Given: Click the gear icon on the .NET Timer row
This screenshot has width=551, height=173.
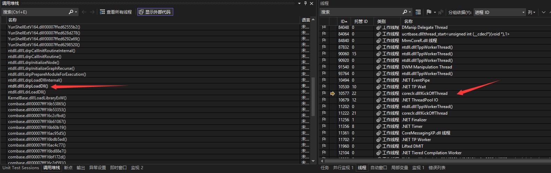Looking at the screenshot, I should pos(378,126).
